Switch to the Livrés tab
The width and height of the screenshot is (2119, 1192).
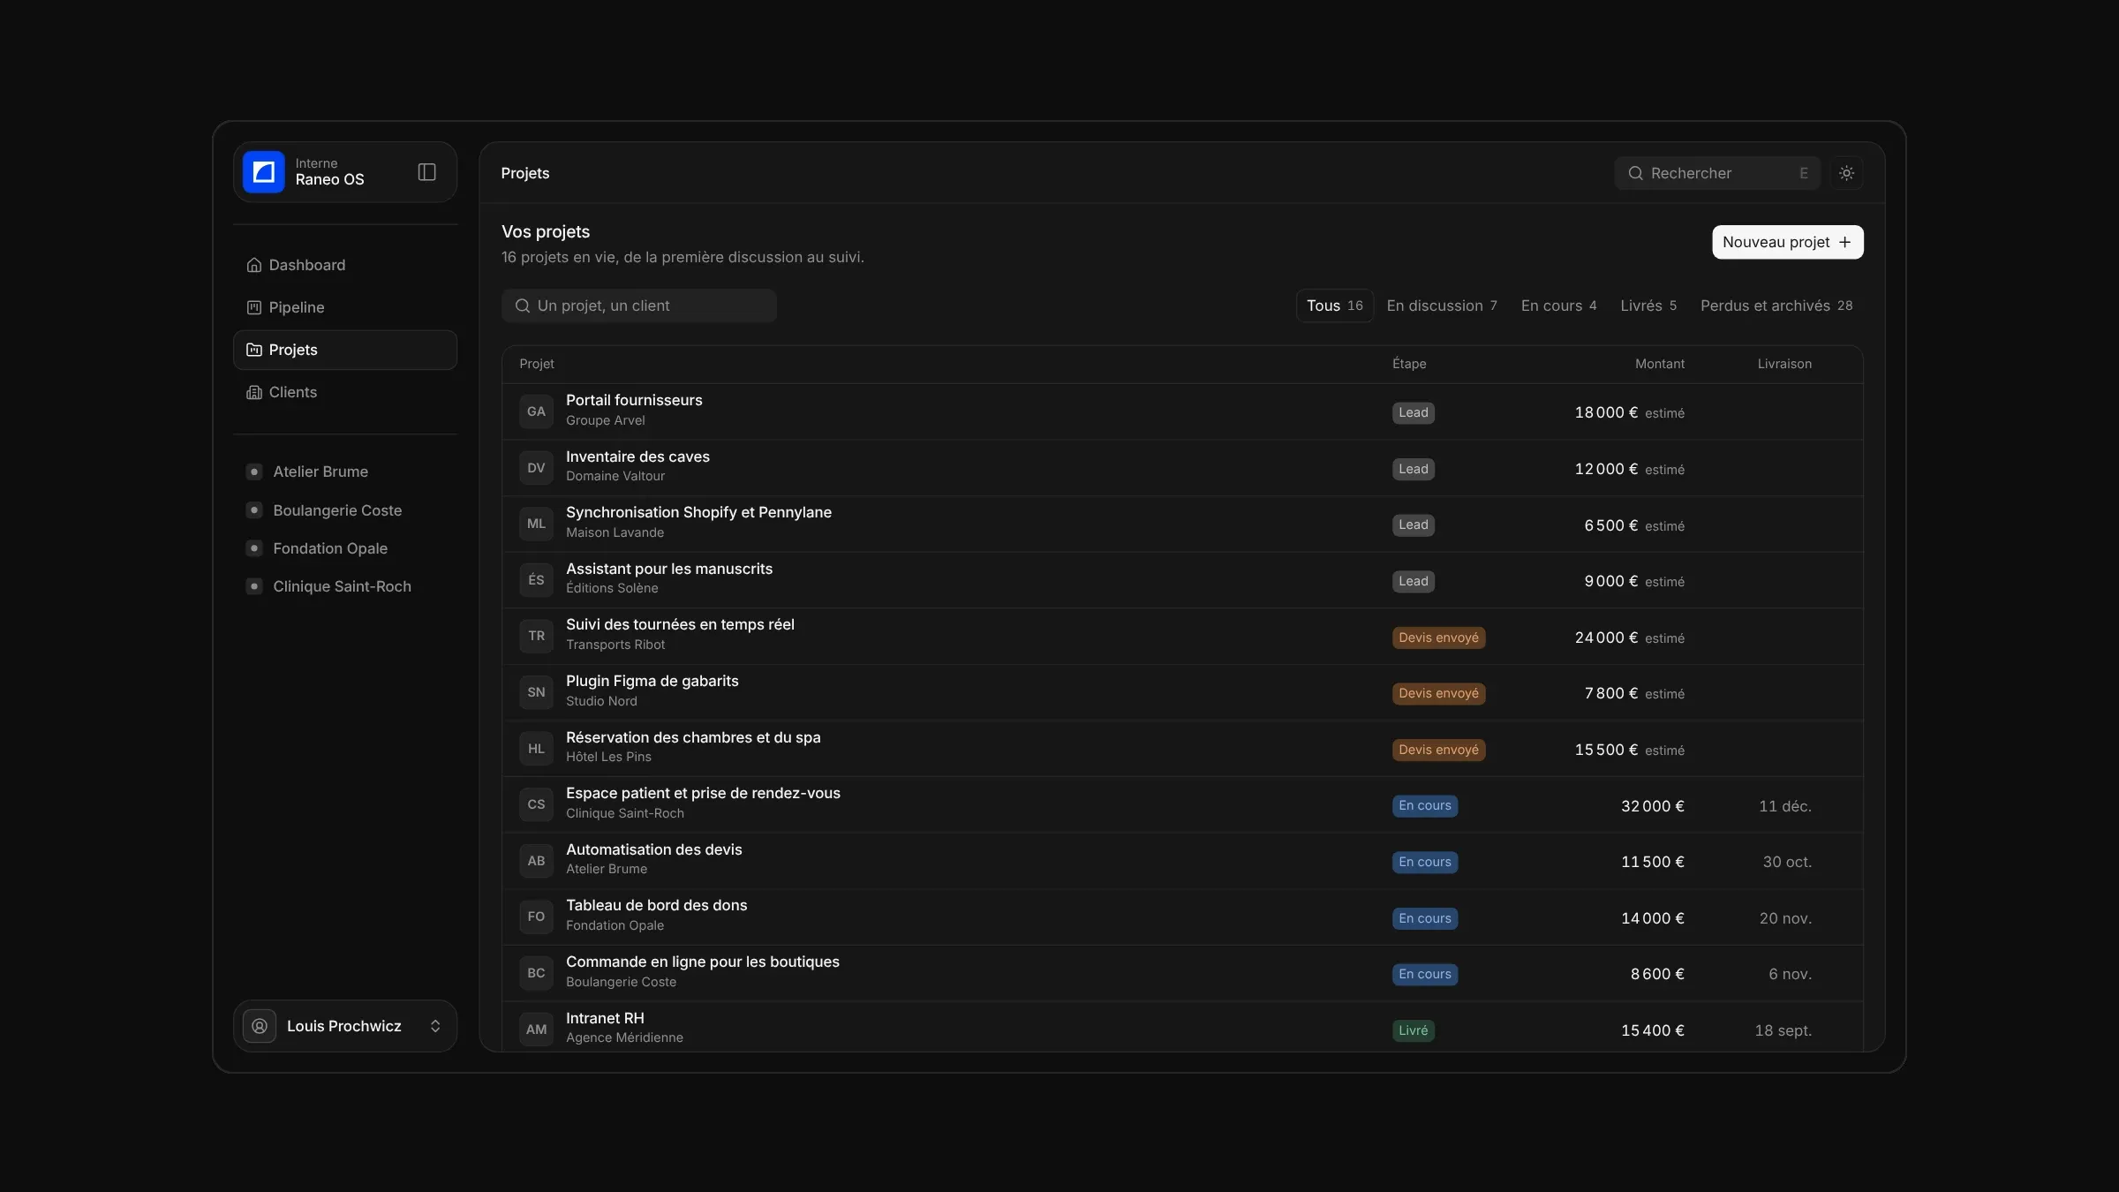pos(1648,306)
